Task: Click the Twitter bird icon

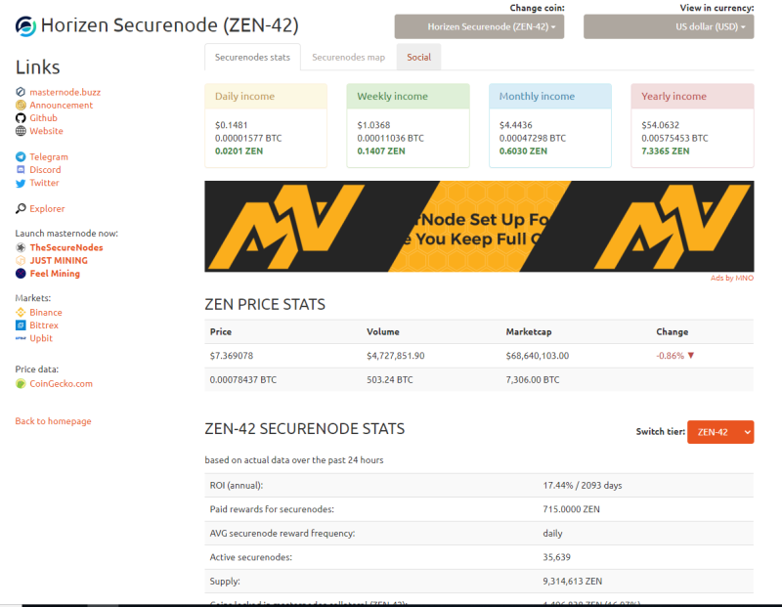Action: point(21,183)
